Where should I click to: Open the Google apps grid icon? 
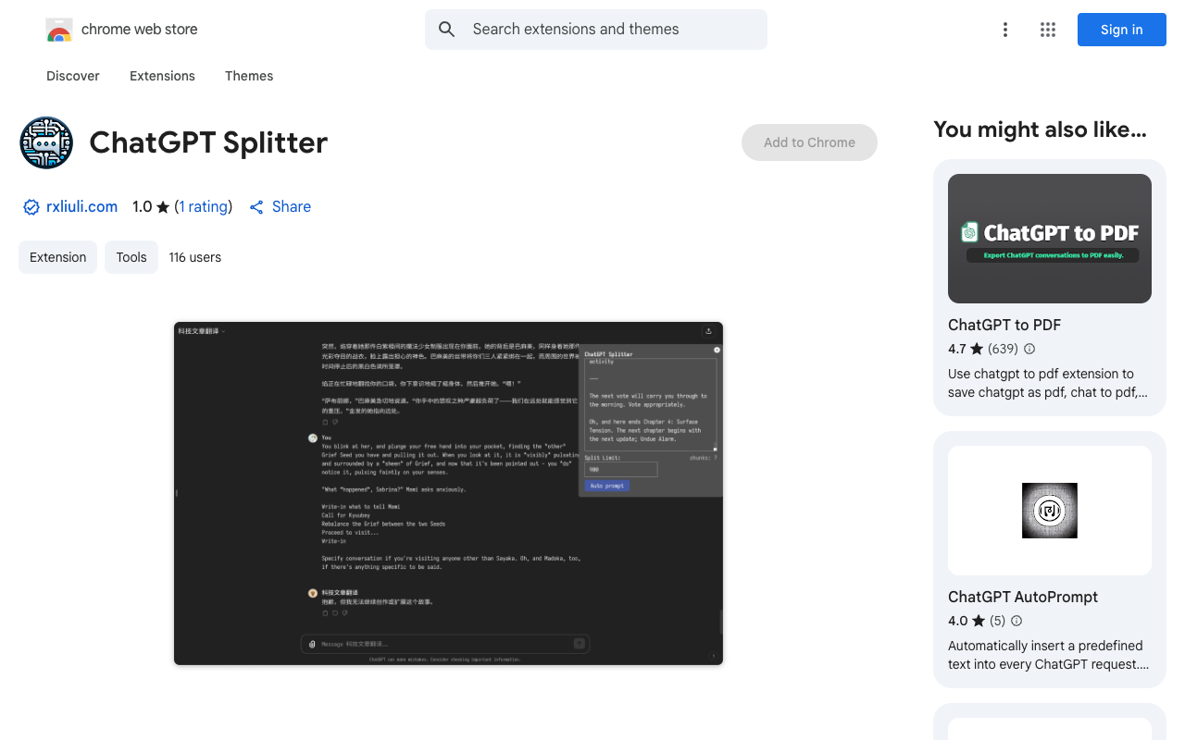tap(1048, 30)
